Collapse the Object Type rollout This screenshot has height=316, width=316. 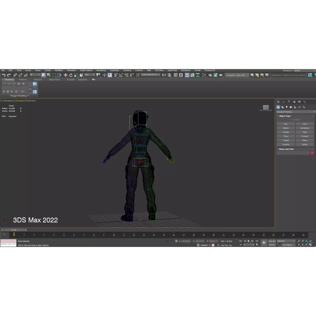tap(285, 116)
